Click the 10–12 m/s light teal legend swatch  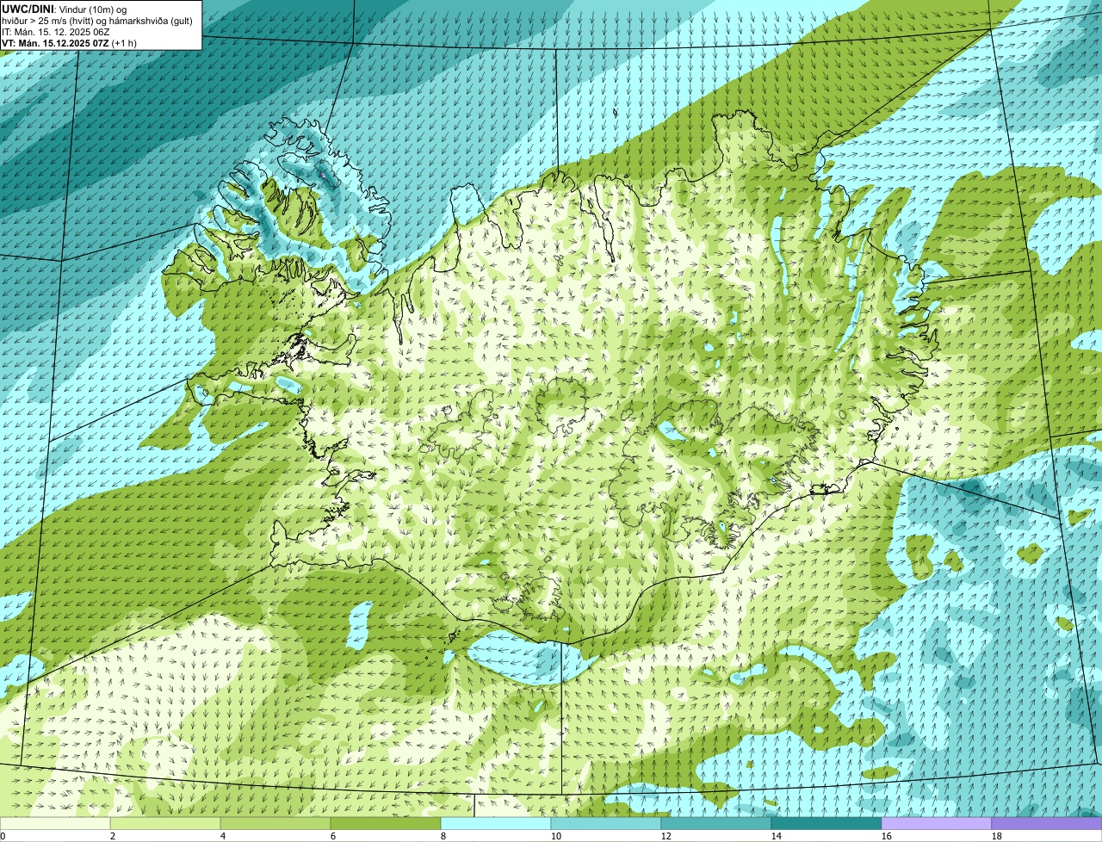click(x=606, y=824)
